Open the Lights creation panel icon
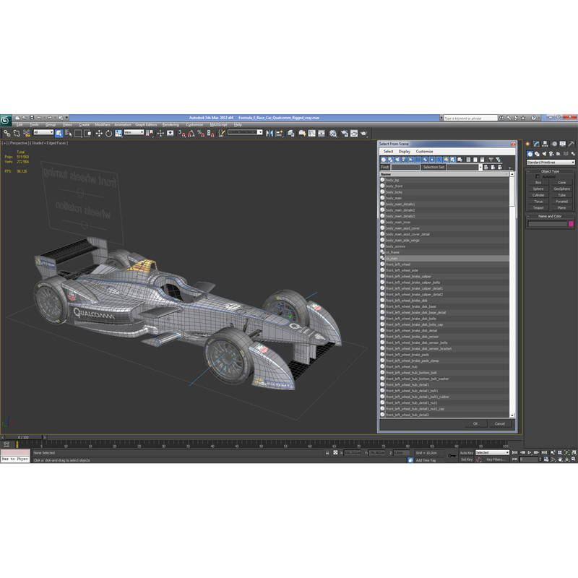578x578 pixels. (544, 154)
